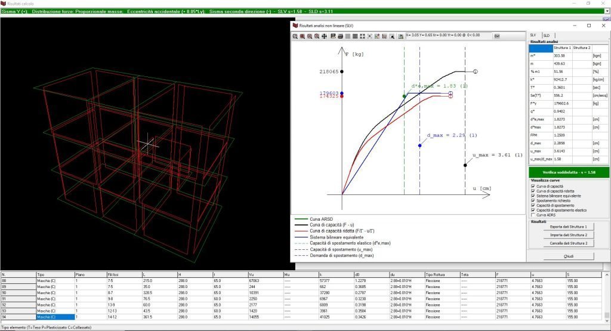Click the four-squares layout icon
The width and height of the screenshot is (611, 331).
362,36
